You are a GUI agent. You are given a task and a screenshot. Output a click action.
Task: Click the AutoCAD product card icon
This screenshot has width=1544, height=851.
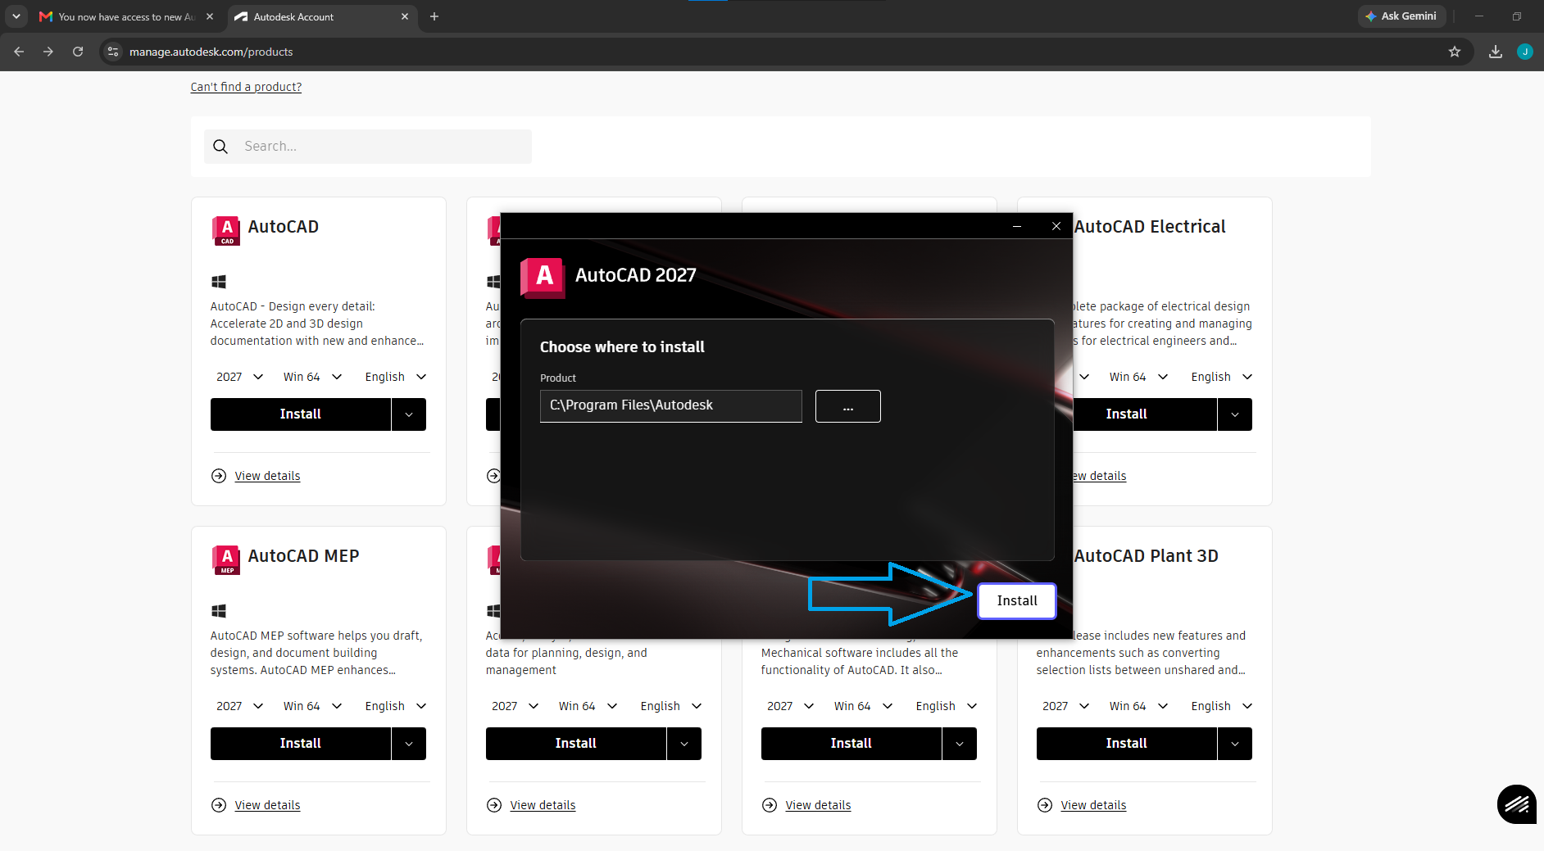[x=226, y=230]
